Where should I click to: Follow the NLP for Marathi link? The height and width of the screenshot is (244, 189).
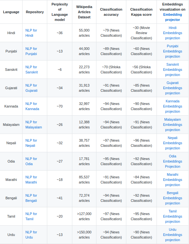pos(31,180)
